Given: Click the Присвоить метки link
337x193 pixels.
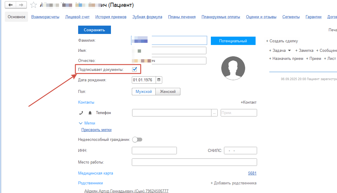Looking at the screenshot, I should click(x=96, y=130).
